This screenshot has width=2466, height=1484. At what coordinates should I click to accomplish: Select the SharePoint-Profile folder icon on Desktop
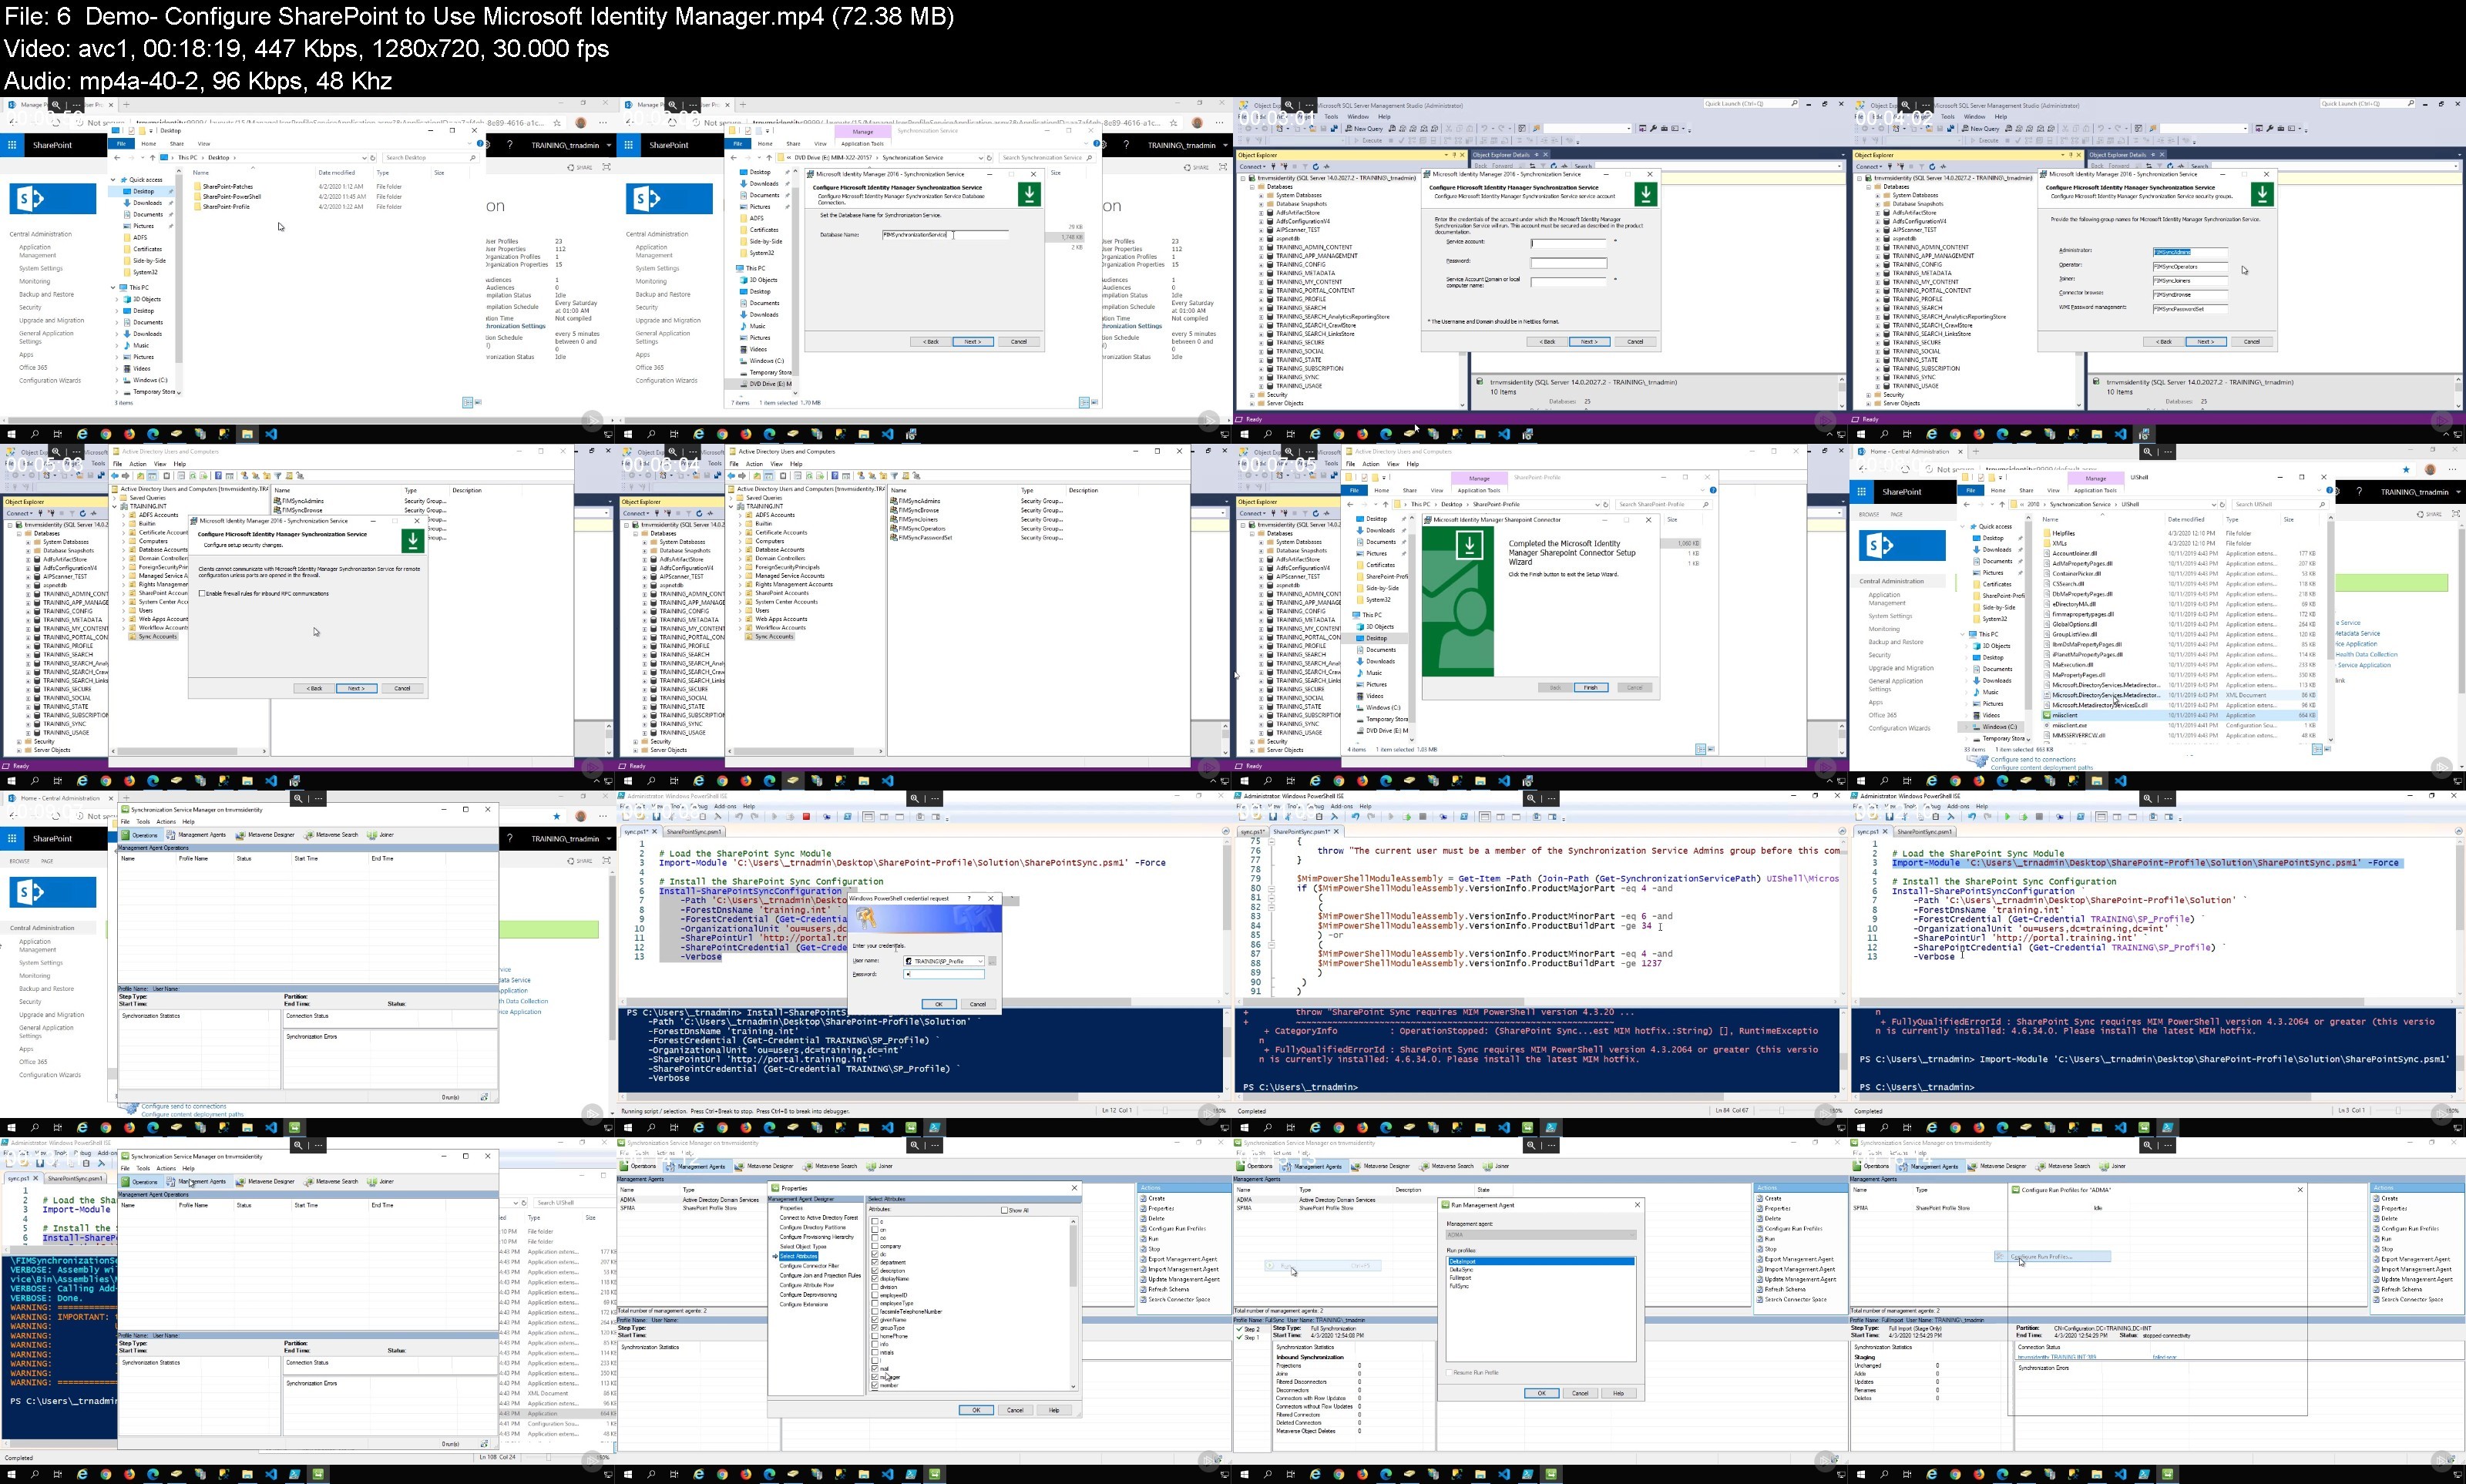(x=198, y=207)
